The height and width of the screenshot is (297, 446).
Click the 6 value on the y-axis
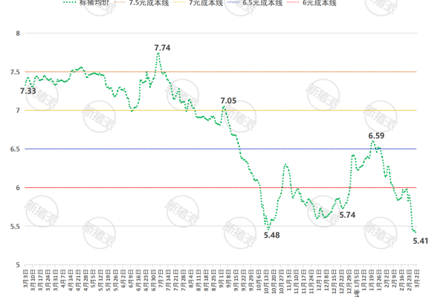(x=16, y=188)
